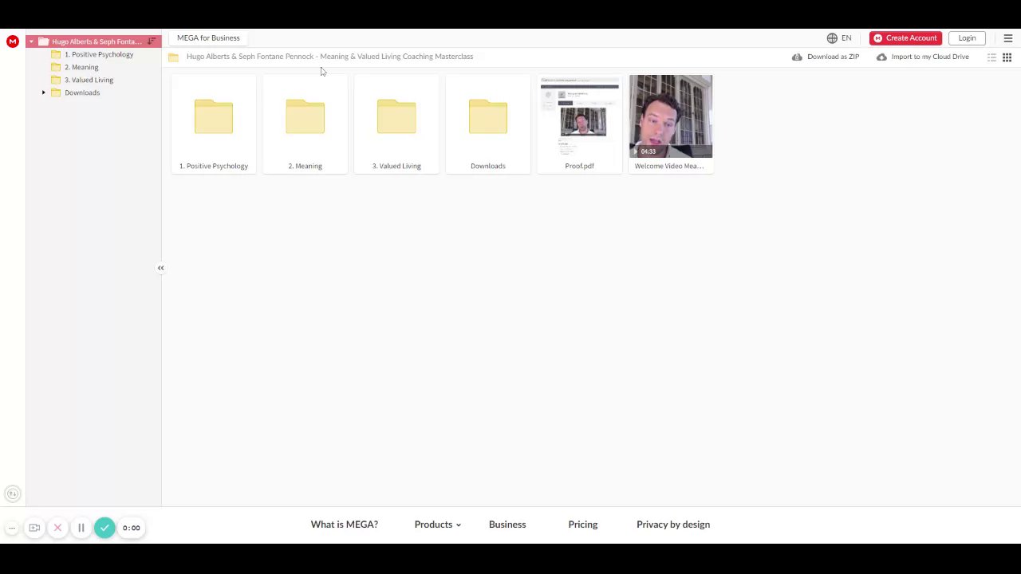Cancel recording with the pink X
Viewport: 1021px width, 574px height.
[57, 528]
